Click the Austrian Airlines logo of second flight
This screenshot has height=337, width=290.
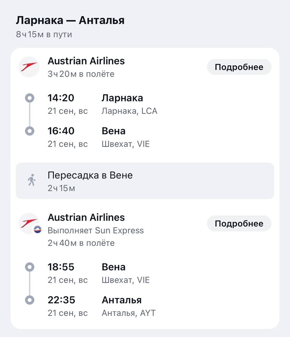(x=29, y=223)
